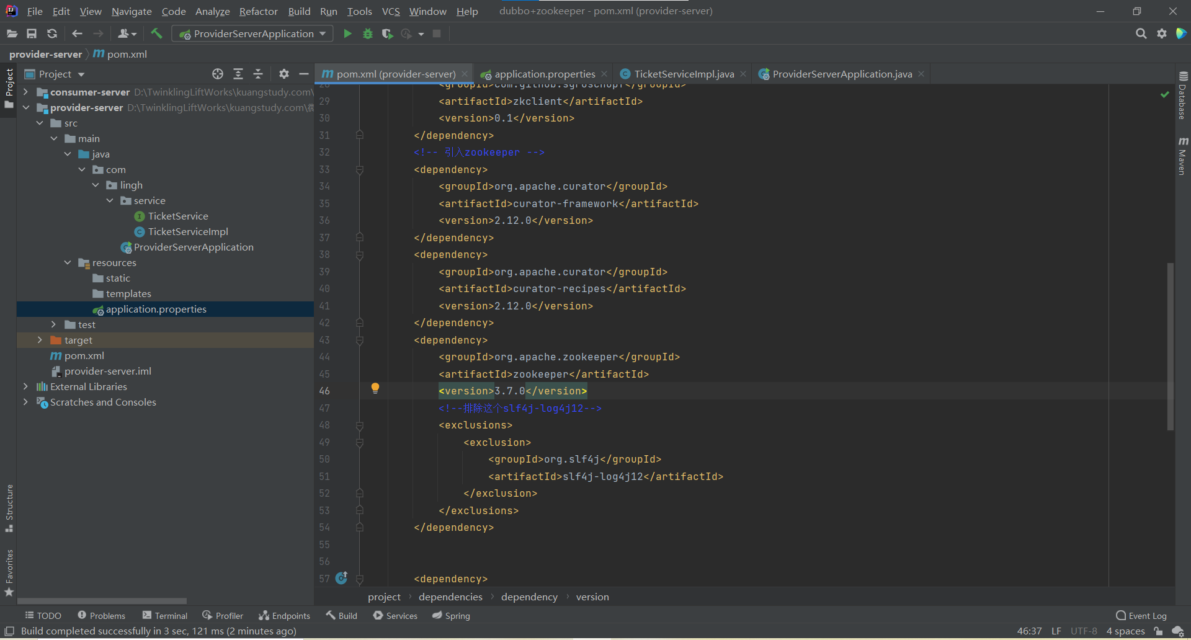Fold exclusion block at line 49

tap(360, 443)
